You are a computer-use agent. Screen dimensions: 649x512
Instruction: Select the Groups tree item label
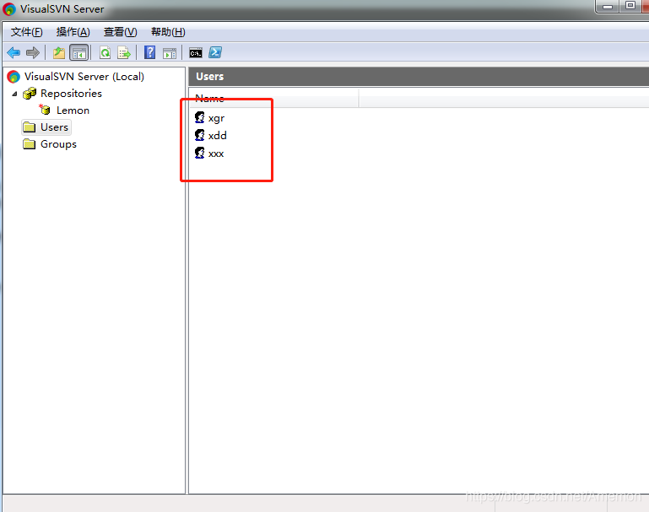click(58, 144)
